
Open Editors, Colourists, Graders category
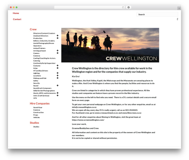(x=44, y=41)
